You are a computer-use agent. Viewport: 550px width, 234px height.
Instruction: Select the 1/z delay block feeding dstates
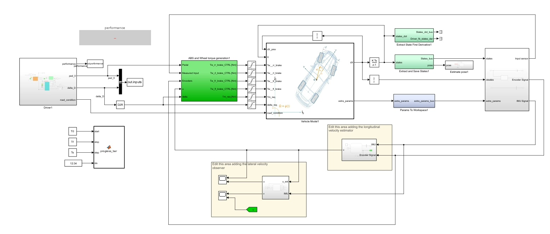[x=374, y=80]
